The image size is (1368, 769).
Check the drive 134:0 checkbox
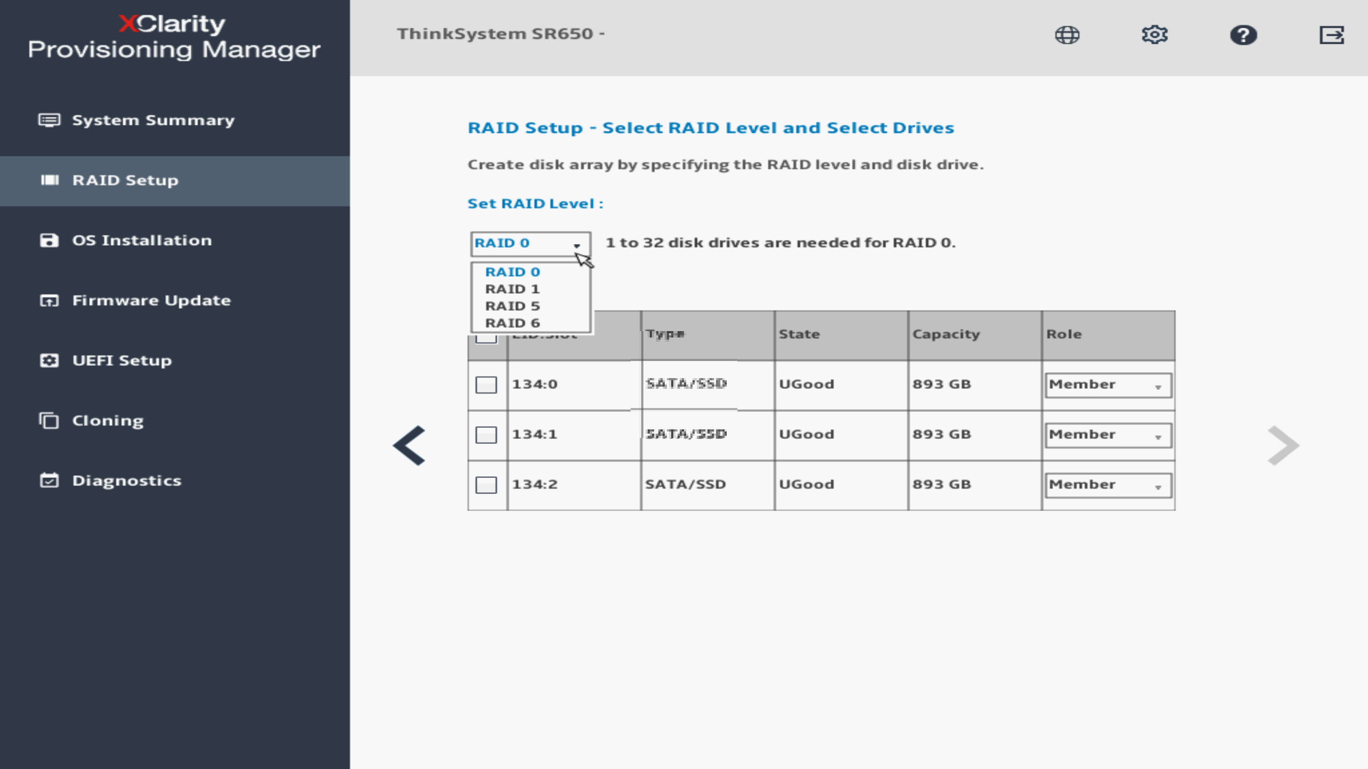tap(486, 384)
